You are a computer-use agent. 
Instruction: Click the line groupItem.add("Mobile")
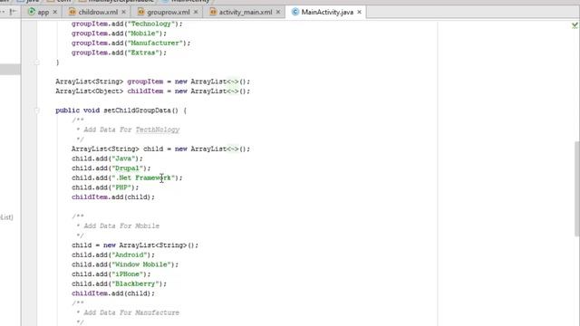point(119,34)
